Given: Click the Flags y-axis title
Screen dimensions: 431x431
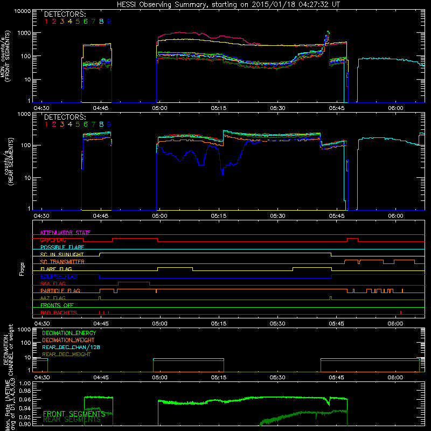Looking at the screenshot, I should (22, 269).
